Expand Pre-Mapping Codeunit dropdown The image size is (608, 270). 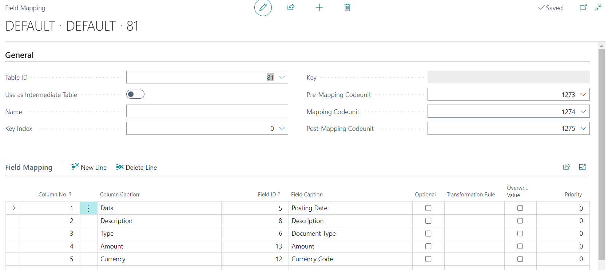pos(583,94)
